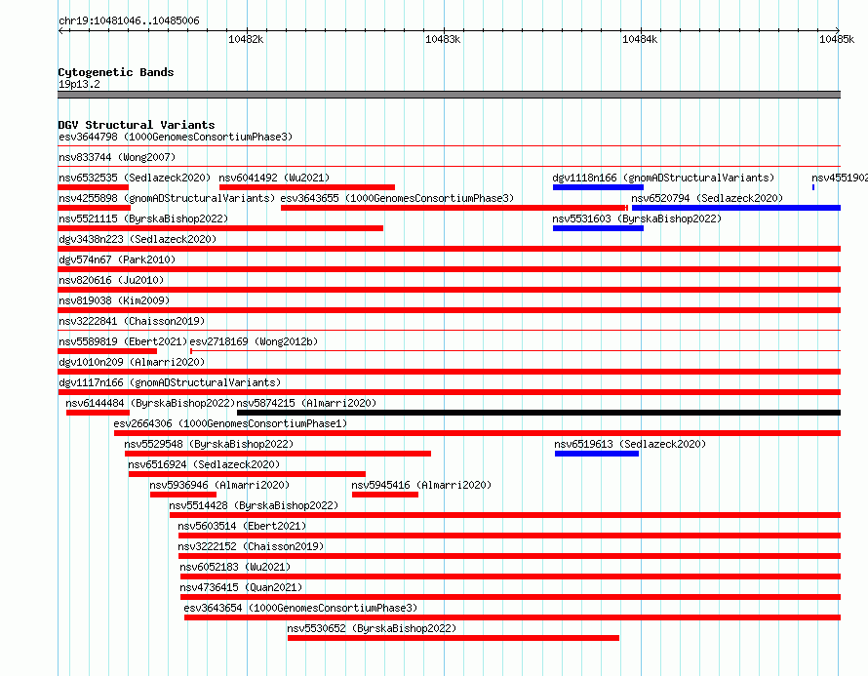Click the chr19:10481046..10485006 region label

[x=129, y=21]
